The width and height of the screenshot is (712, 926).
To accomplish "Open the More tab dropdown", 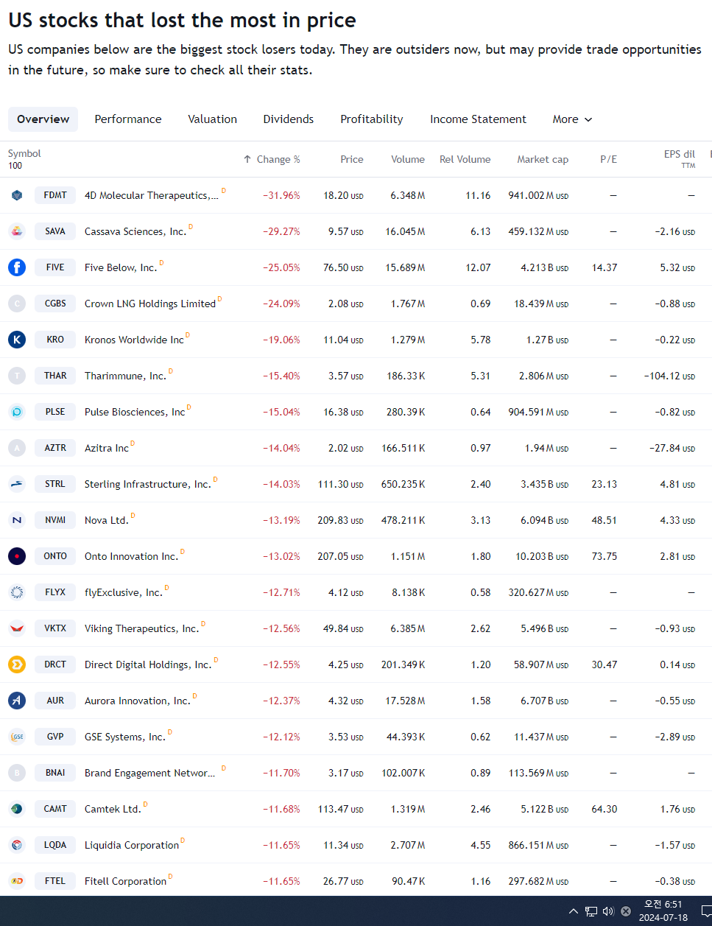I will tap(572, 119).
